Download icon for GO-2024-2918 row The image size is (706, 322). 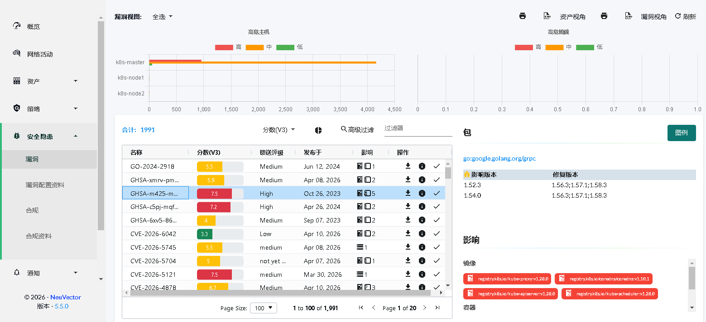click(408, 166)
